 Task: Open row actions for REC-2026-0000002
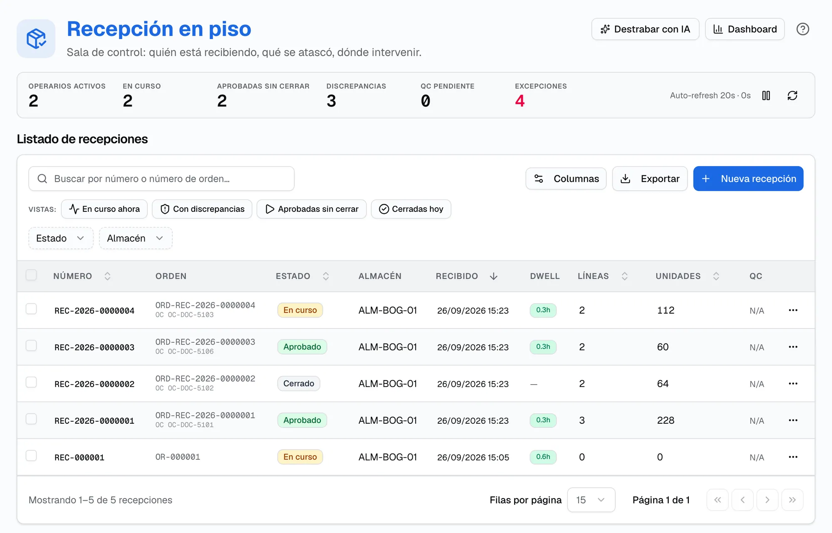793,383
